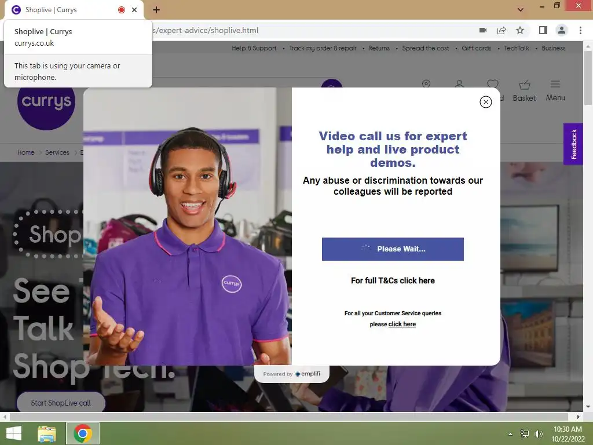This screenshot has width=593, height=445.
Task: Click the scroll down arrow
Action: 588,407
